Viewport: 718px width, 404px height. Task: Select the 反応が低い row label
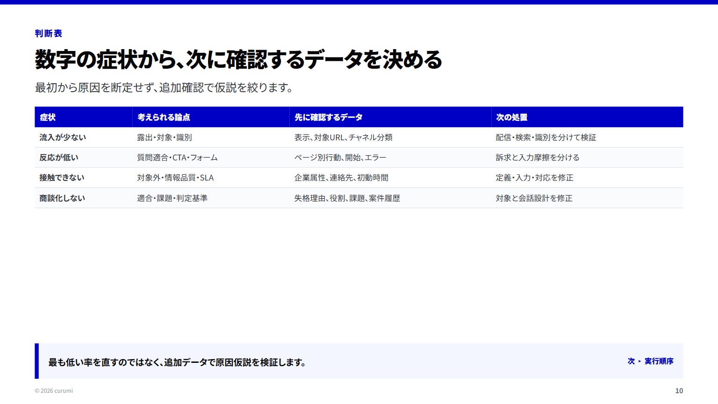pos(59,158)
